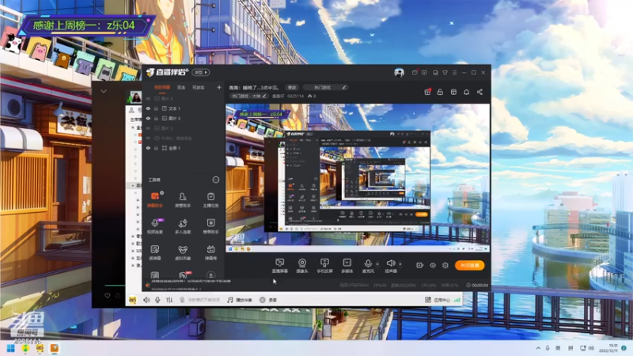Click the plus icon to add a scene
633x356 pixels.
219,87
